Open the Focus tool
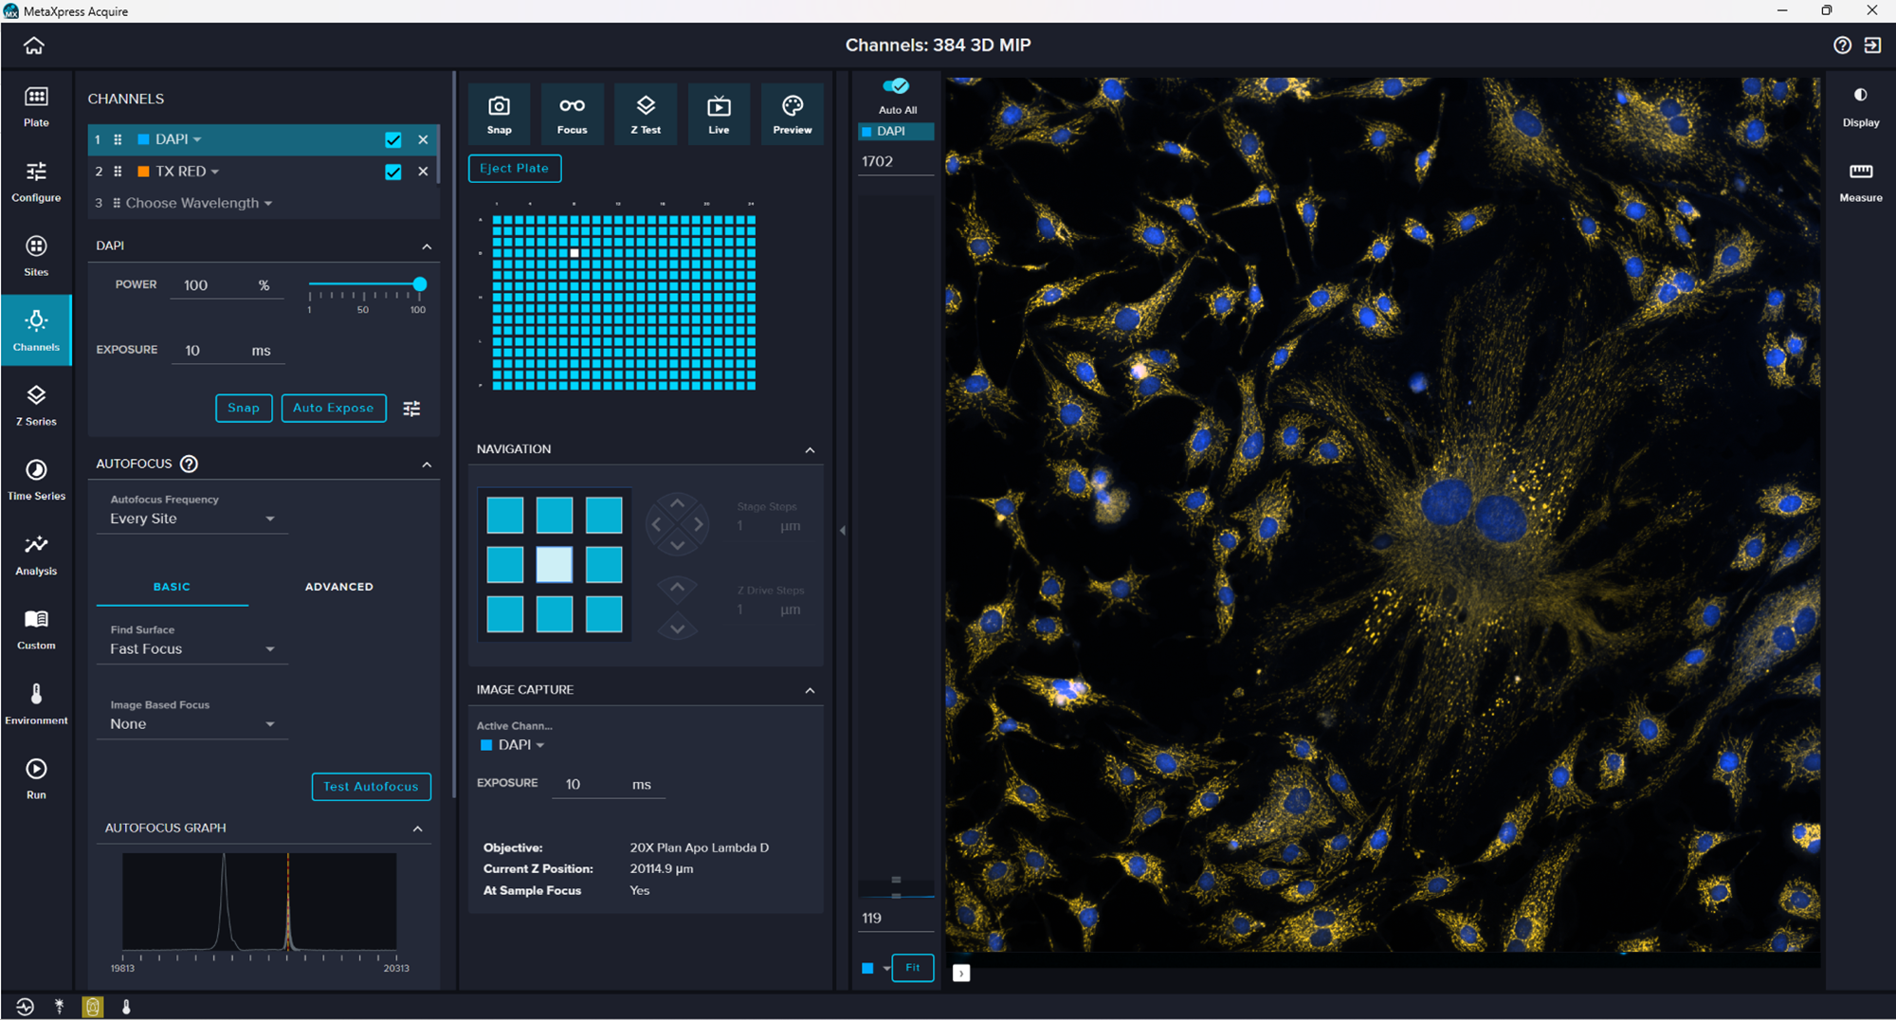The image size is (1896, 1020). click(572, 114)
